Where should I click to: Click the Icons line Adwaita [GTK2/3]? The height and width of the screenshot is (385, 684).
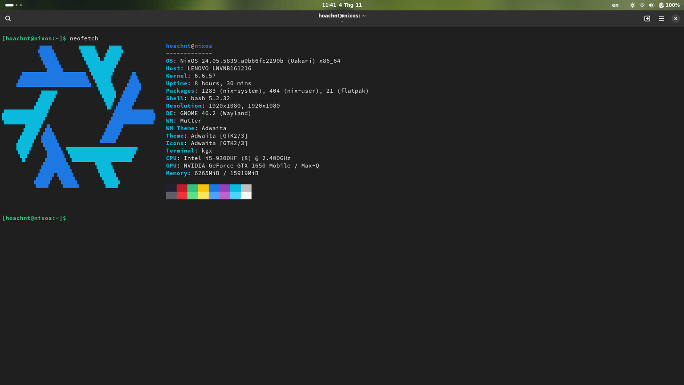[207, 143]
